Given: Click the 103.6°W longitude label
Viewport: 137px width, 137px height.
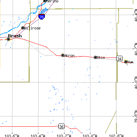Looking at the screenshot, I should (x=12, y=136).
